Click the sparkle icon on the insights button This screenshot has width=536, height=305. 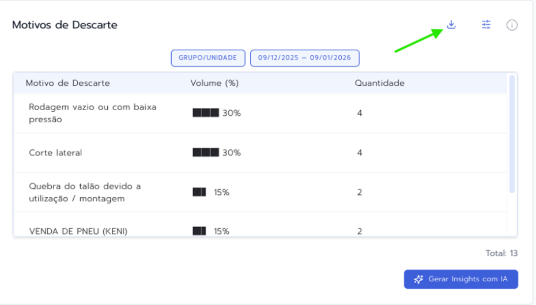click(x=419, y=279)
